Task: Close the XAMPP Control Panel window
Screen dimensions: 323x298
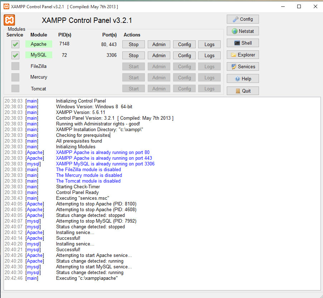Action: pos(315,6)
